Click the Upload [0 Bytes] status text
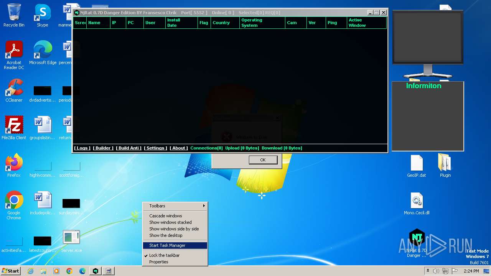Image resolution: width=491 pixels, height=276 pixels. (x=242, y=148)
